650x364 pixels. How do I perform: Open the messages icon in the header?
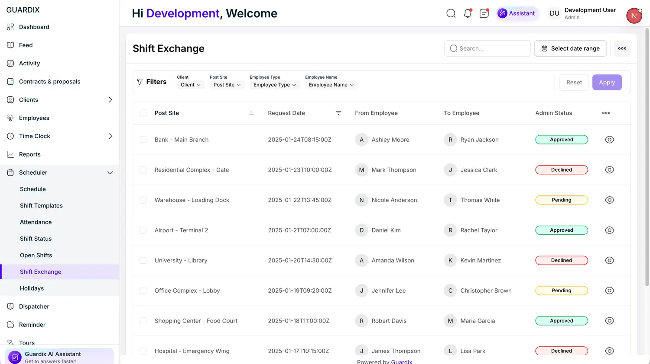[484, 13]
